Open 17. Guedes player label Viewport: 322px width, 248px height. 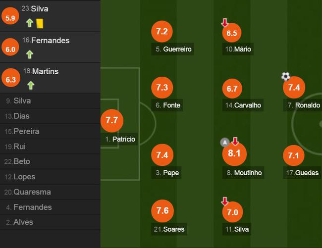point(302,173)
